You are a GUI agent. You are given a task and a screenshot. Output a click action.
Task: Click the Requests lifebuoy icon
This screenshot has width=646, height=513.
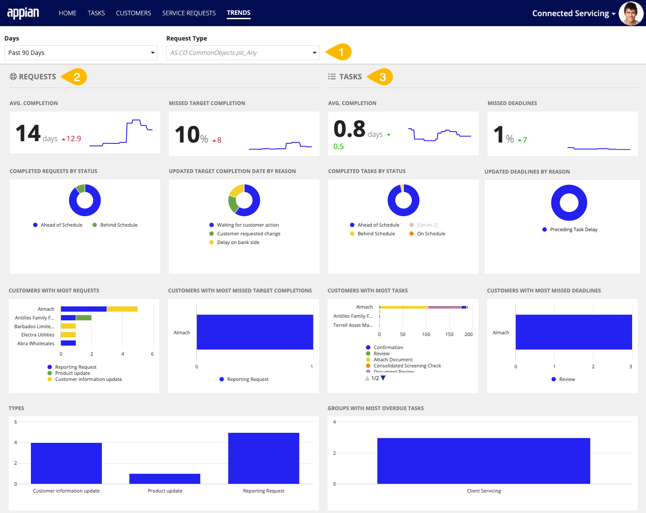click(13, 77)
